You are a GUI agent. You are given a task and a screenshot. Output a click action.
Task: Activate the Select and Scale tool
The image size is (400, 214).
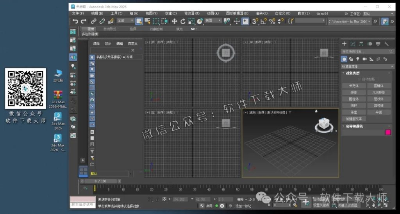tap(191, 22)
